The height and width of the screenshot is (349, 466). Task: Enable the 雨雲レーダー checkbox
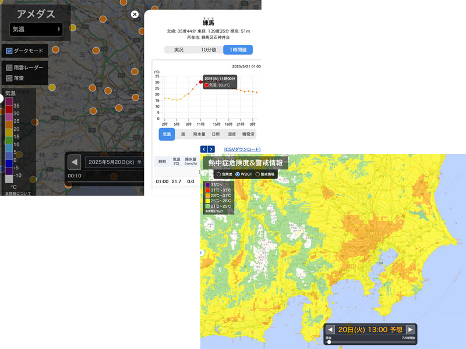pos(9,67)
